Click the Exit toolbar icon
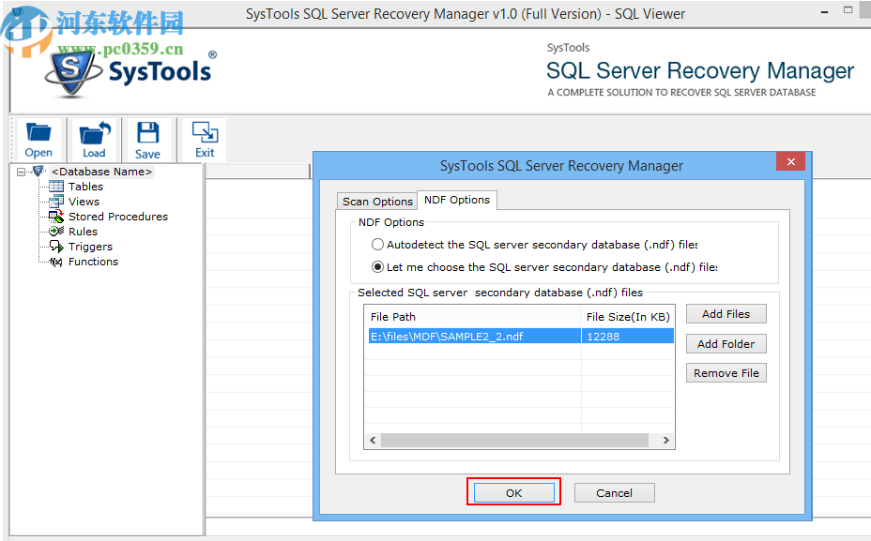Image resolution: width=871 pixels, height=541 pixels. pos(203,139)
